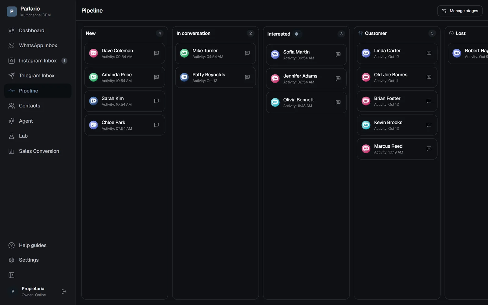The image size is (488, 305).
Task: Open chat icon on Chloe Park card
Action: coord(156,125)
